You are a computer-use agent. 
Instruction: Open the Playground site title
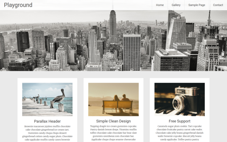pyautogui.click(x=18, y=5)
